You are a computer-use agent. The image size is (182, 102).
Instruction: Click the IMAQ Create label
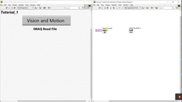click(107, 28)
